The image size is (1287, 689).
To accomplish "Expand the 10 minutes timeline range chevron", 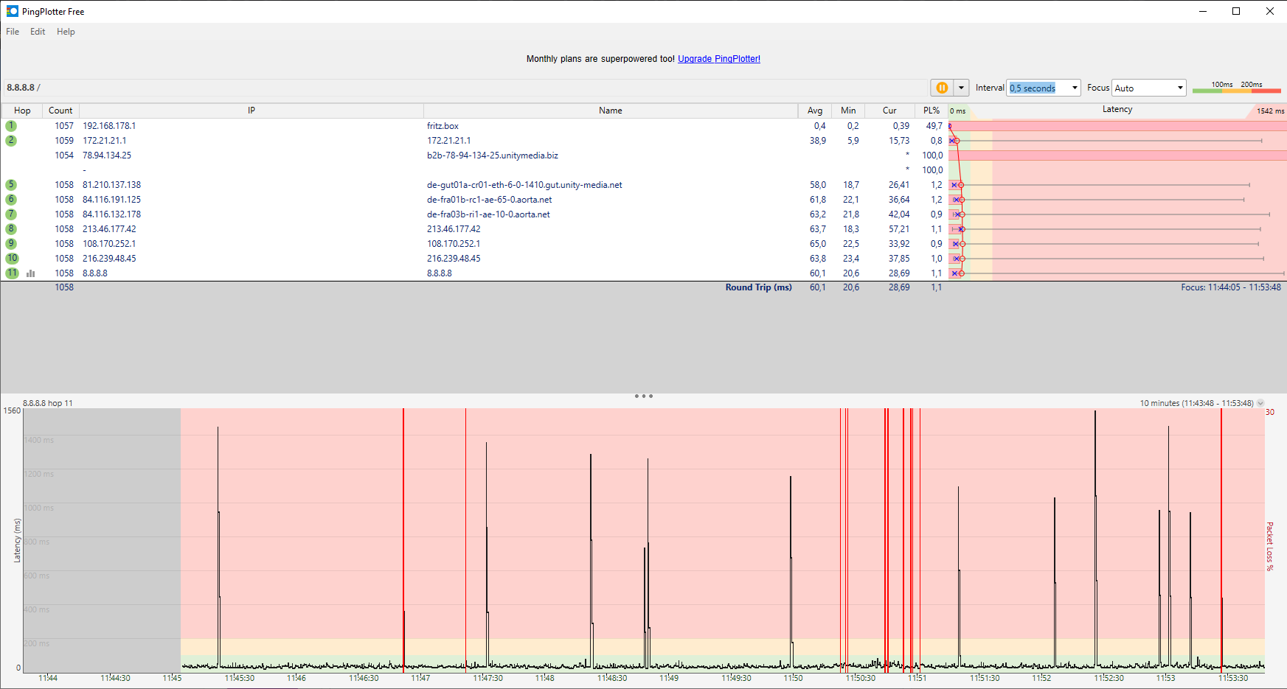I will coord(1260,403).
